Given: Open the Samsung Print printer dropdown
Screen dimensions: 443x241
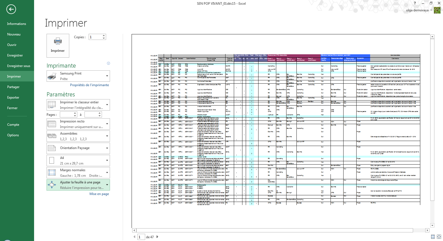Looking at the screenshot, I should click(x=107, y=76).
